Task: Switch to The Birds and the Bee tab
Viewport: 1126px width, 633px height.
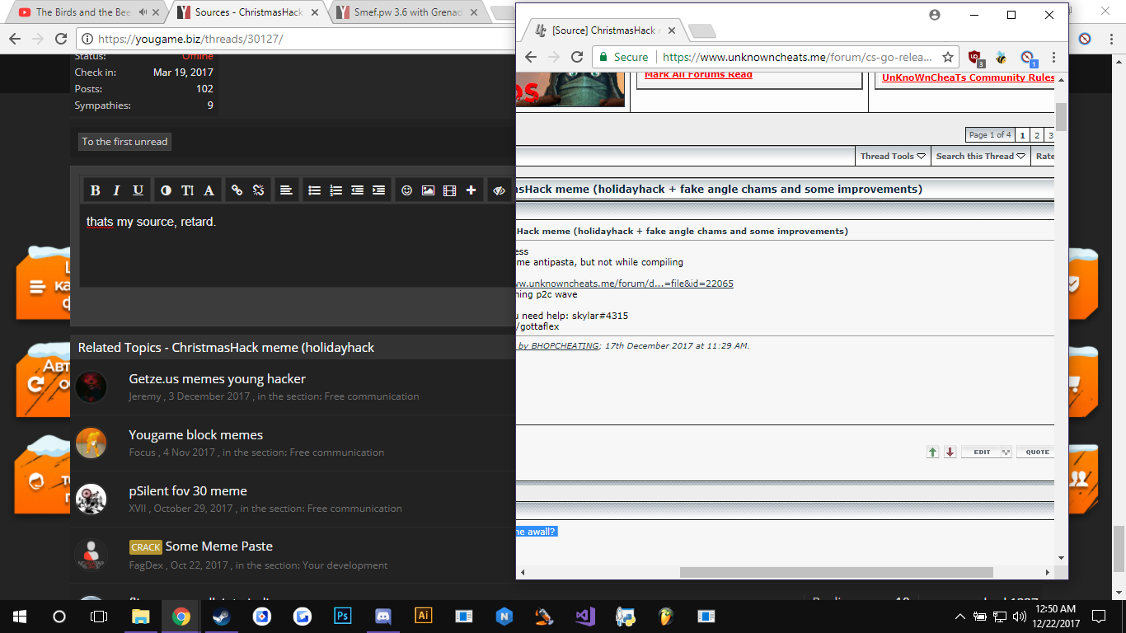Action: 82,12
